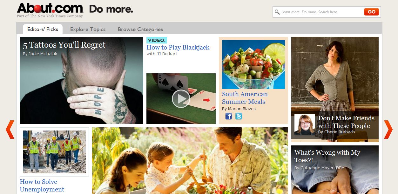Select the Editors' Picks tab

(x=43, y=29)
